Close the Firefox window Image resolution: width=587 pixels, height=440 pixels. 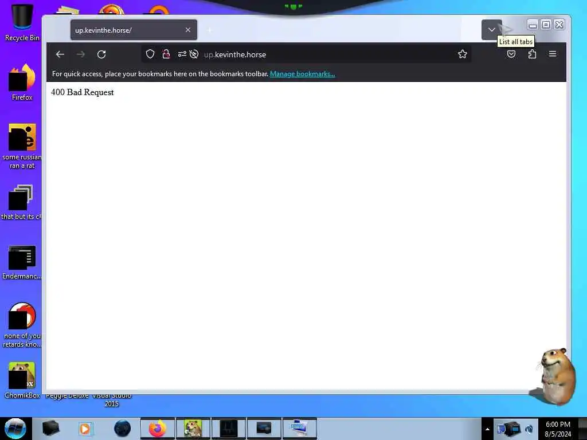pos(559,25)
